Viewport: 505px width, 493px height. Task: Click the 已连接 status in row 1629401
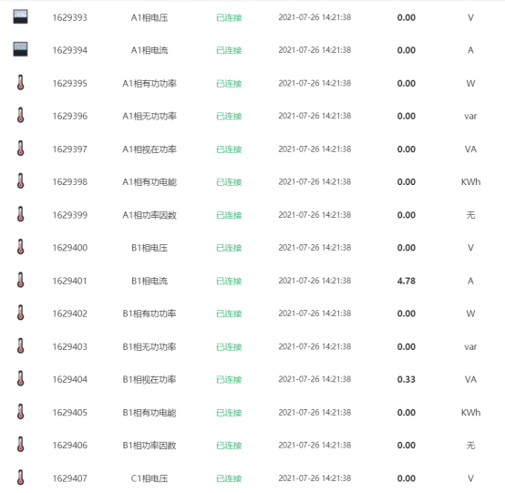point(229,281)
